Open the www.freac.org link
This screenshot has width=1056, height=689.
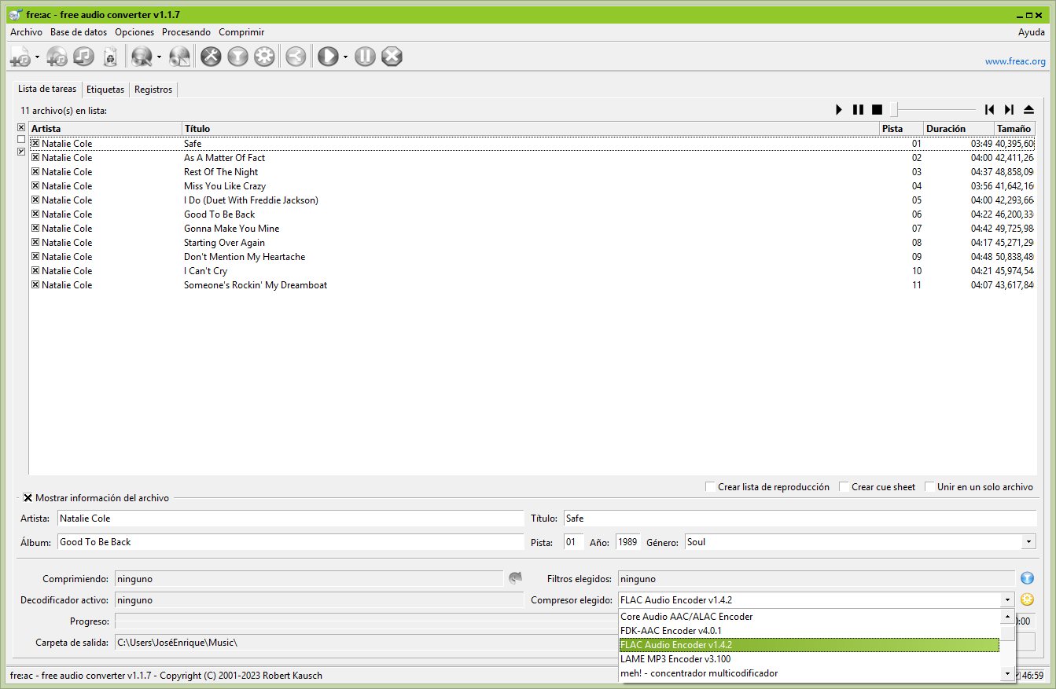point(1015,61)
